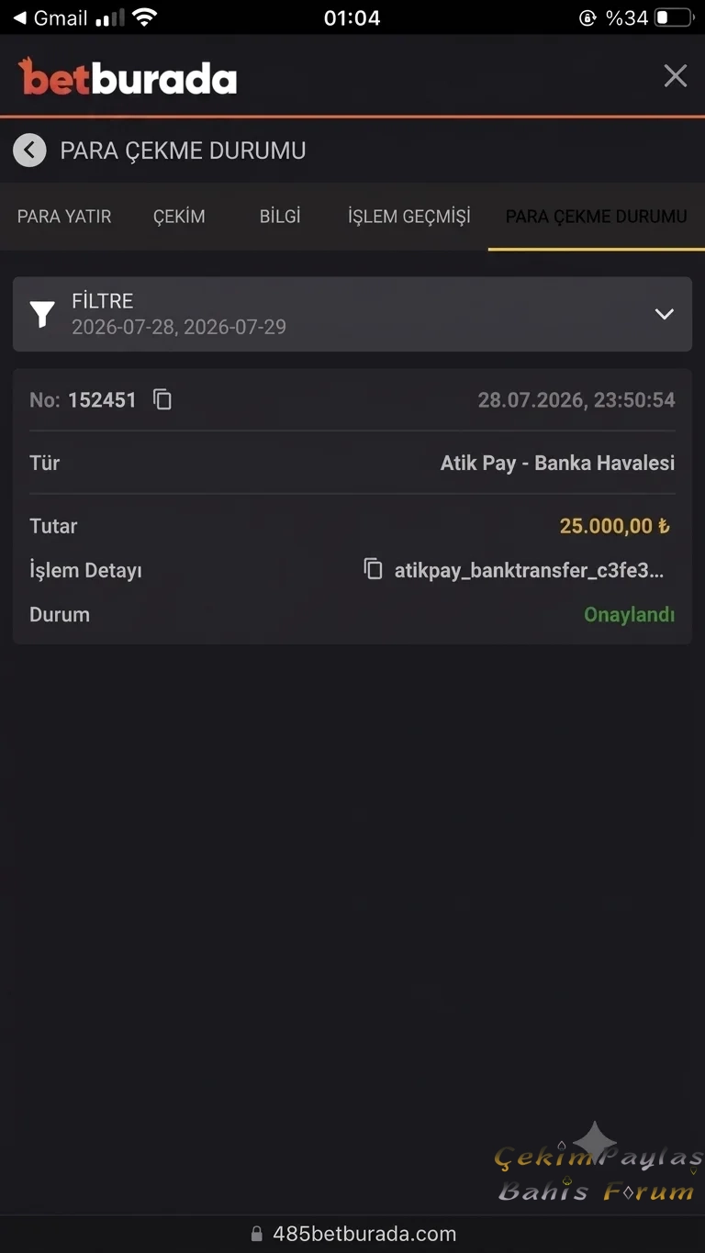Tap the Onaylandı status text
This screenshot has height=1253, width=705.
click(x=630, y=614)
